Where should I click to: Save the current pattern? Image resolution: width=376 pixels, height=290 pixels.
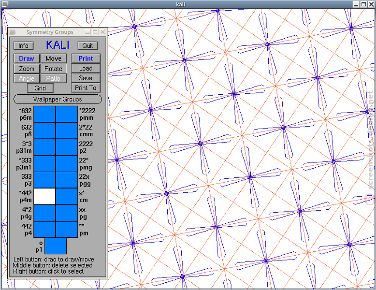[x=86, y=78]
